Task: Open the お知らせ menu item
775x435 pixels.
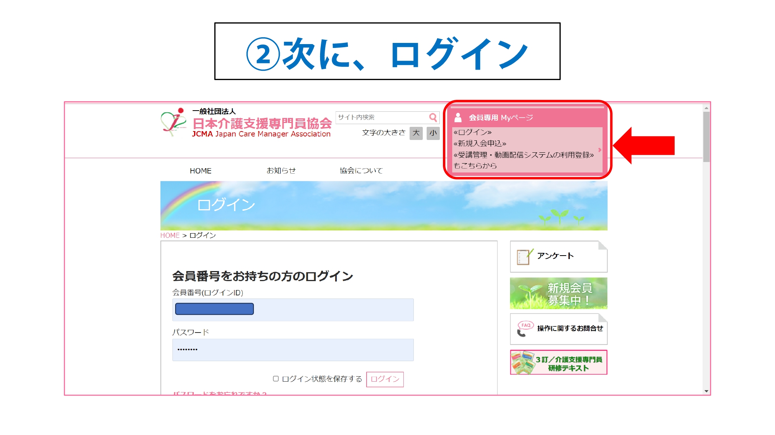Action: [x=281, y=171]
